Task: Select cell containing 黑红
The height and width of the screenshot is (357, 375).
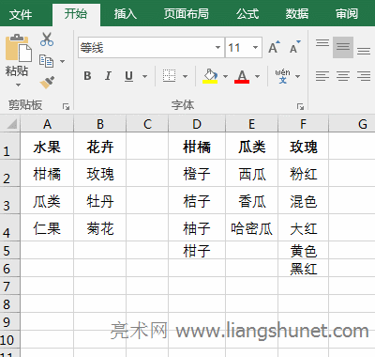Action: tap(303, 268)
